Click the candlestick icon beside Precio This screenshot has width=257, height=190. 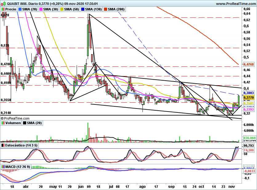point(3,9)
